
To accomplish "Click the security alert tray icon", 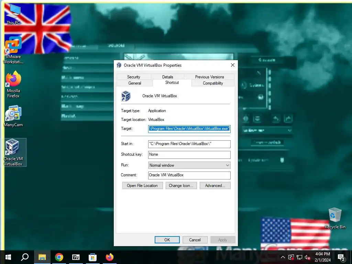I will (x=291, y=257).
